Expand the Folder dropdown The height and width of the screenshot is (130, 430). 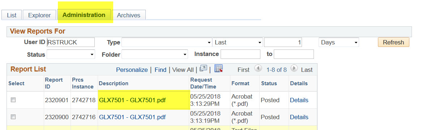(155, 54)
